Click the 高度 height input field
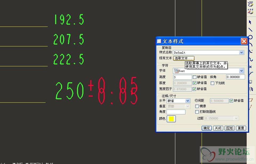This screenshot has width=256, height=164. [x=182, y=77]
